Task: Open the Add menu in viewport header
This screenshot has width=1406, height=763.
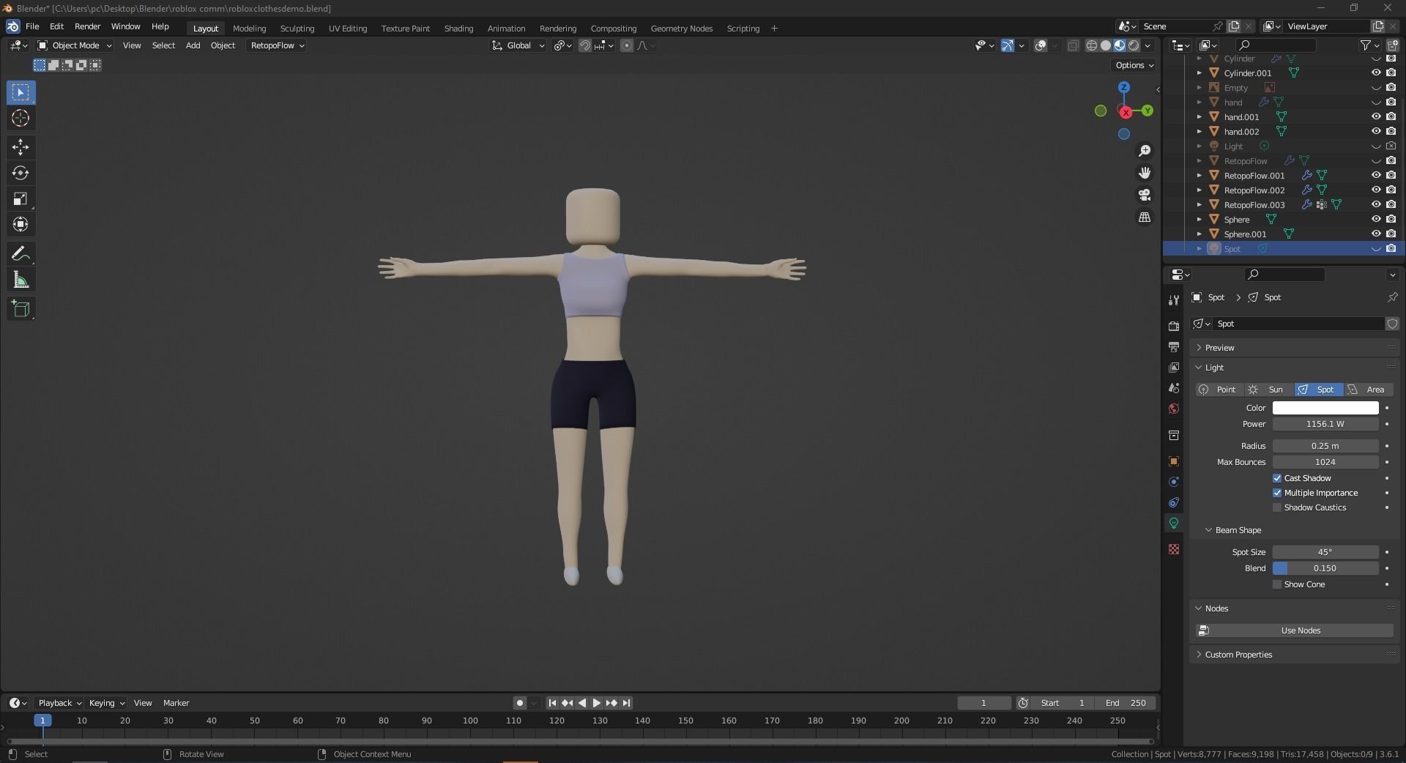Action: point(193,45)
